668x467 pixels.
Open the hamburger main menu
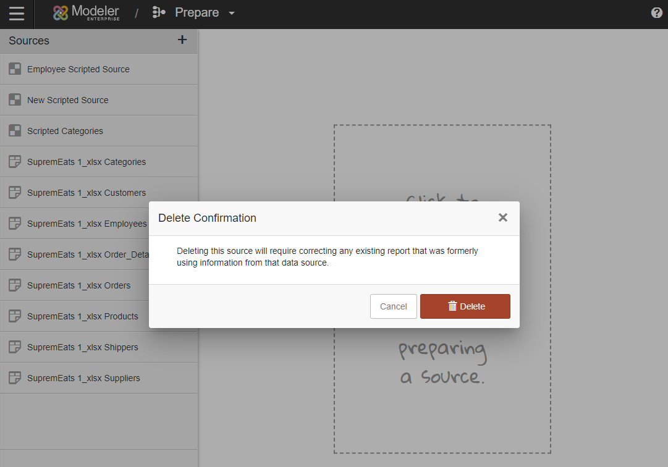click(x=17, y=14)
